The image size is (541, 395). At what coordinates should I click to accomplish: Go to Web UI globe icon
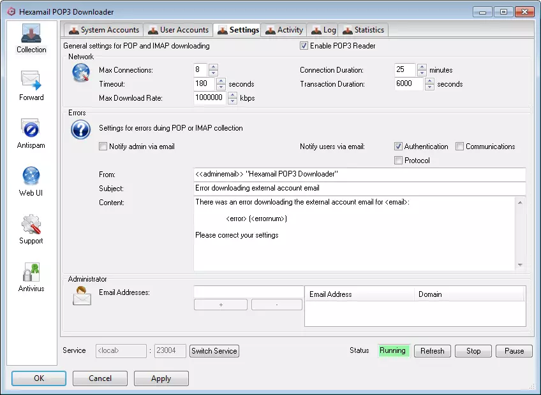coord(31,176)
